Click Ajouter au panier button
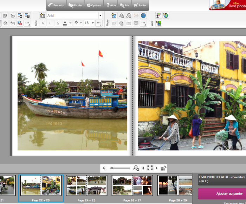246x204 pixels. (x=222, y=194)
